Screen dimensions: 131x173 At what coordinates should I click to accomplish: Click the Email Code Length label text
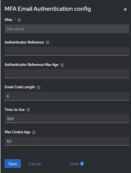click(x=20, y=87)
